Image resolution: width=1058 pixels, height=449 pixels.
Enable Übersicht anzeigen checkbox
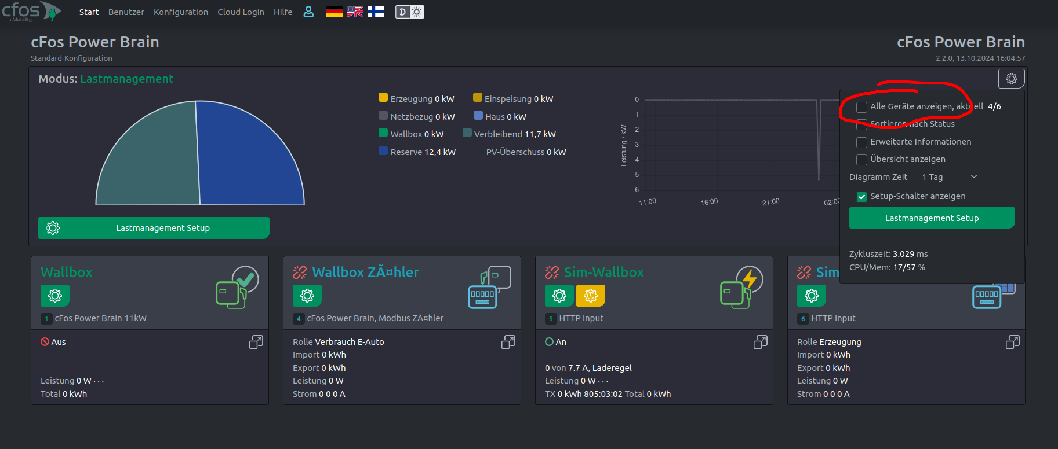click(x=862, y=160)
